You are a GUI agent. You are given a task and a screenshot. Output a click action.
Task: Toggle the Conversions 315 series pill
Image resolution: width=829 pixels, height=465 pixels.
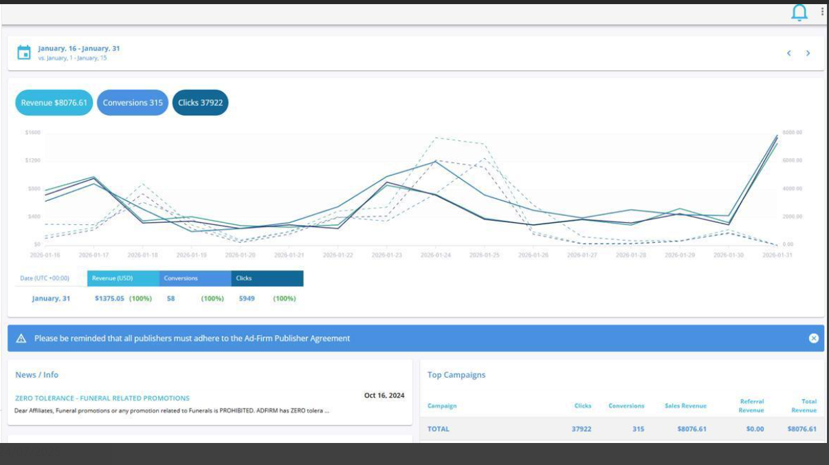click(x=133, y=102)
